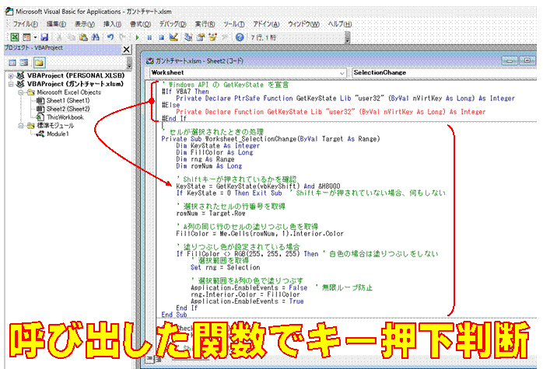The height and width of the screenshot is (369, 543).
Task: Open the Object Browser toolbar icon
Action: (212, 37)
